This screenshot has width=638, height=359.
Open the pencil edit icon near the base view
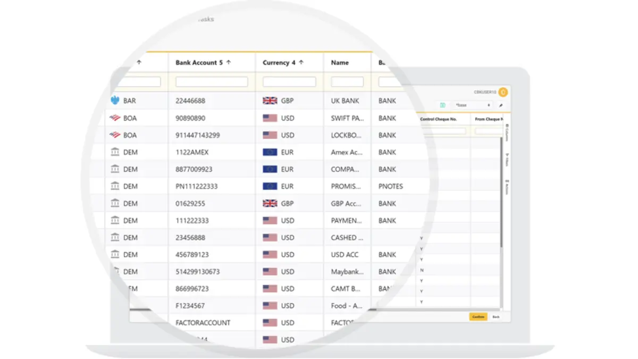point(501,105)
